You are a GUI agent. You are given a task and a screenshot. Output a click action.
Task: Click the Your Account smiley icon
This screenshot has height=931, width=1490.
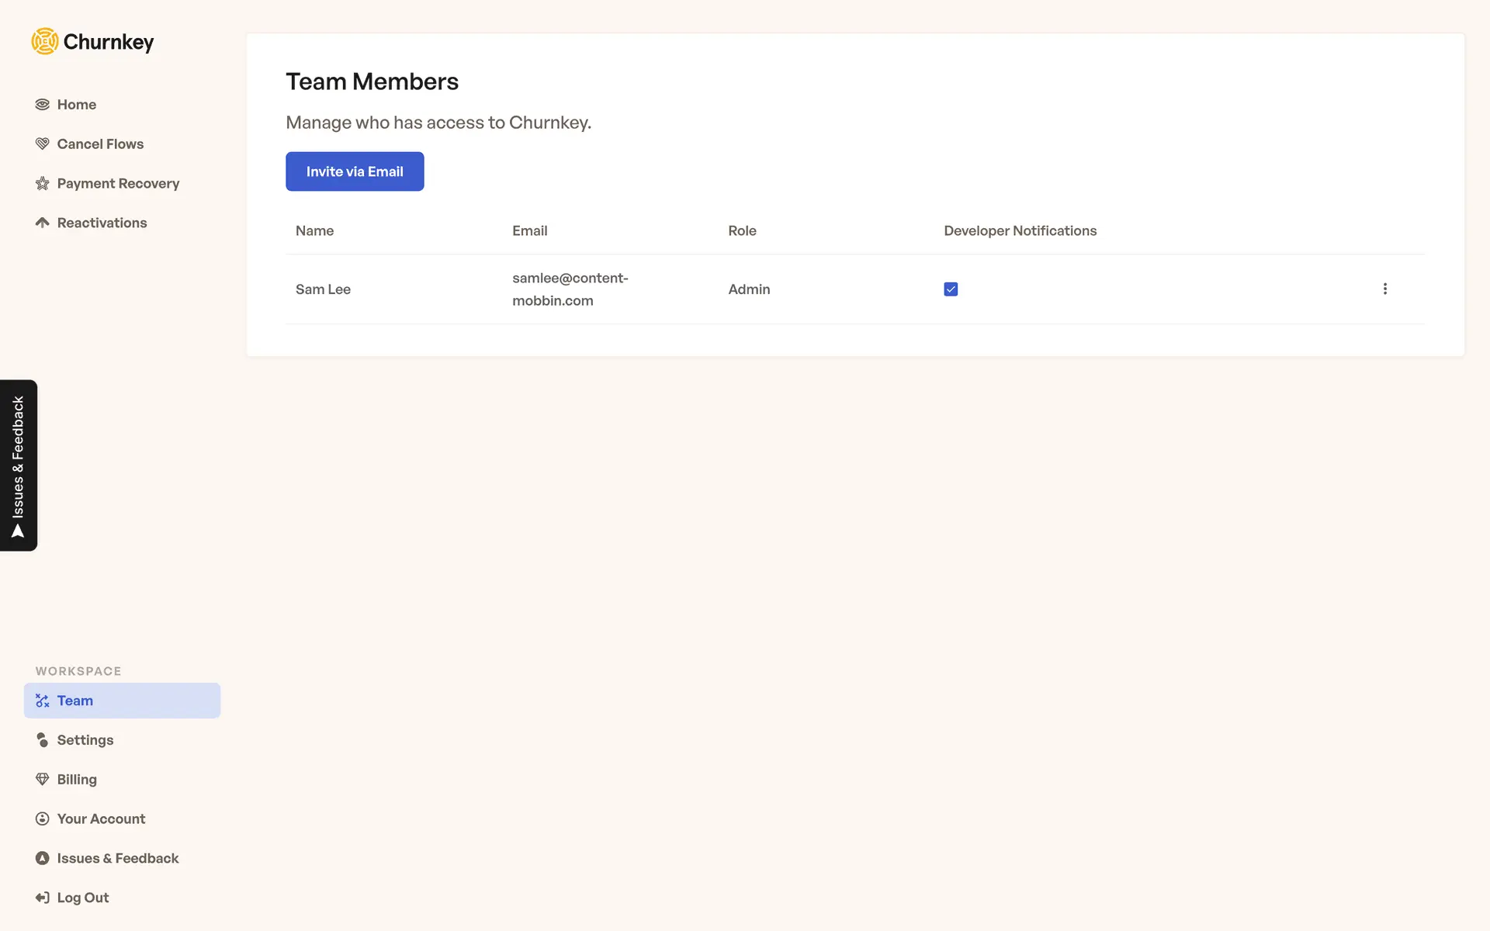(43, 819)
